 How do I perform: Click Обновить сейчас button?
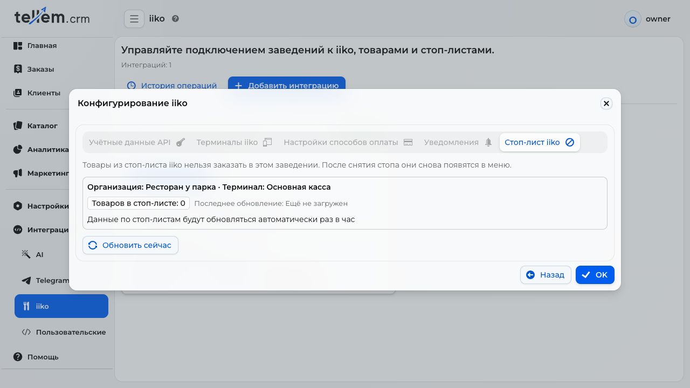click(130, 245)
